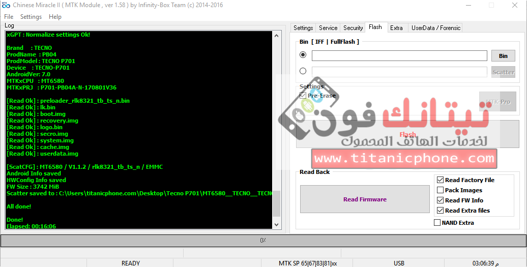Click the MTK SP 65|67|83|81|xx status entry
Viewport: 527px width, 267px height.
(x=308, y=263)
